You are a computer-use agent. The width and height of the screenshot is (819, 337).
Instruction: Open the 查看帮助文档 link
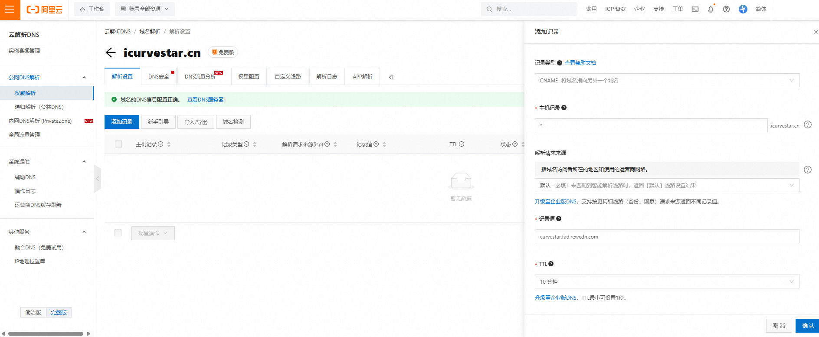(580, 63)
